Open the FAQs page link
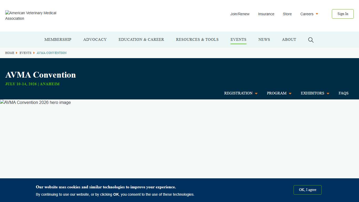The width and height of the screenshot is (359, 202). pos(343,93)
